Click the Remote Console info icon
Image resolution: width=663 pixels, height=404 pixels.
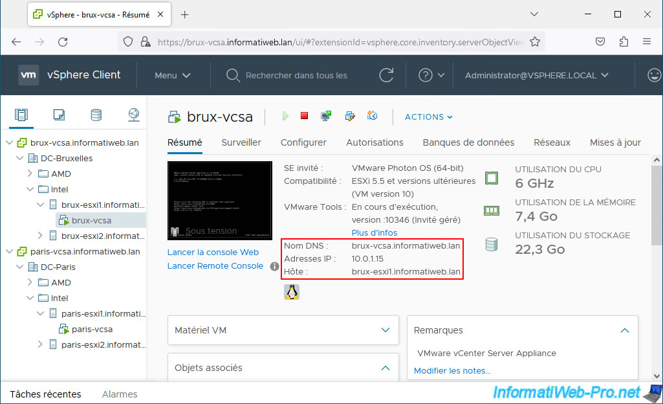[x=274, y=266]
